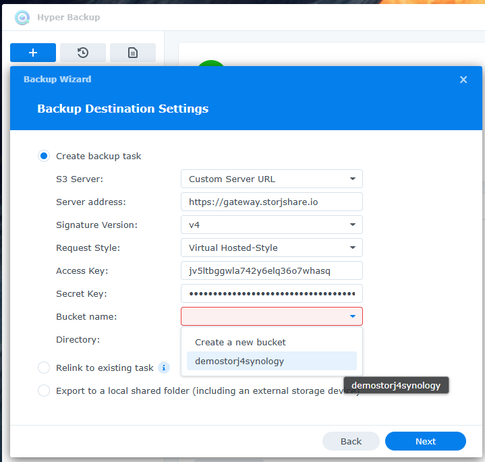Image resolution: width=485 pixels, height=462 pixels.
Task: Open the S3 Server dropdown
Action: tap(272, 179)
